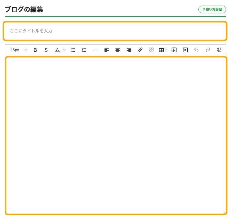Click the editor resize handle corner
The width and height of the screenshot is (231, 218).
coord(224,213)
